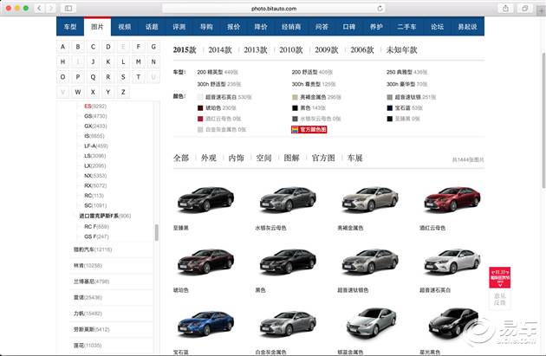Open the 宝石蓝 blue car thumbnail

pyautogui.click(x=205, y=324)
